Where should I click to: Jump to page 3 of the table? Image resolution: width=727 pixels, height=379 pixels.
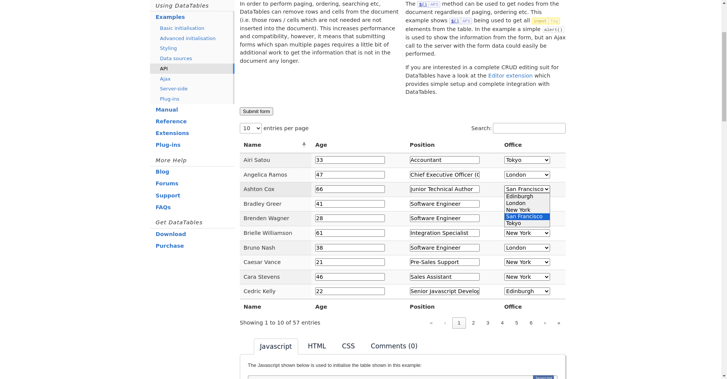pos(488,323)
